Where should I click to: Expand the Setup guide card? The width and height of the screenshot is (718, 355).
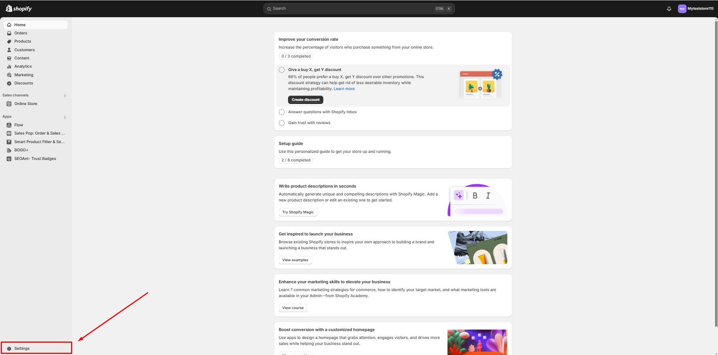tap(392, 144)
